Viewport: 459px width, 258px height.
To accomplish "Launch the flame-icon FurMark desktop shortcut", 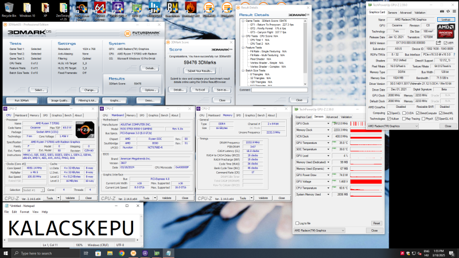I will pyautogui.click(x=190, y=10).
